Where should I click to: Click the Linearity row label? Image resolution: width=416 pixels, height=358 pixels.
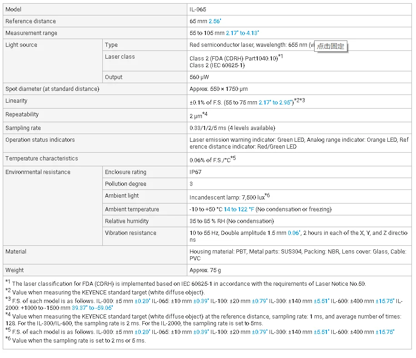click(16, 101)
